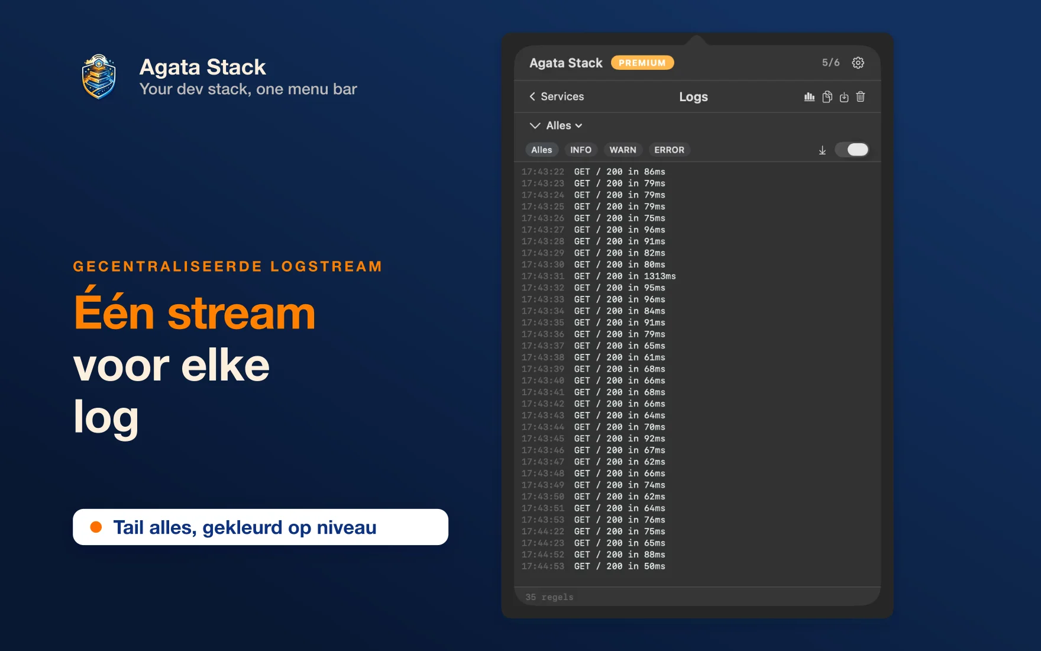Screen dimensions: 1041x651
Task: Click the Agata Stack title in popup header
Action: pyautogui.click(x=566, y=63)
